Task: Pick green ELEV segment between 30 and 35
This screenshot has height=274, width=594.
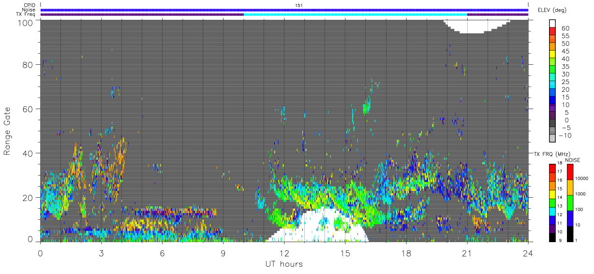Action: tap(553, 70)
